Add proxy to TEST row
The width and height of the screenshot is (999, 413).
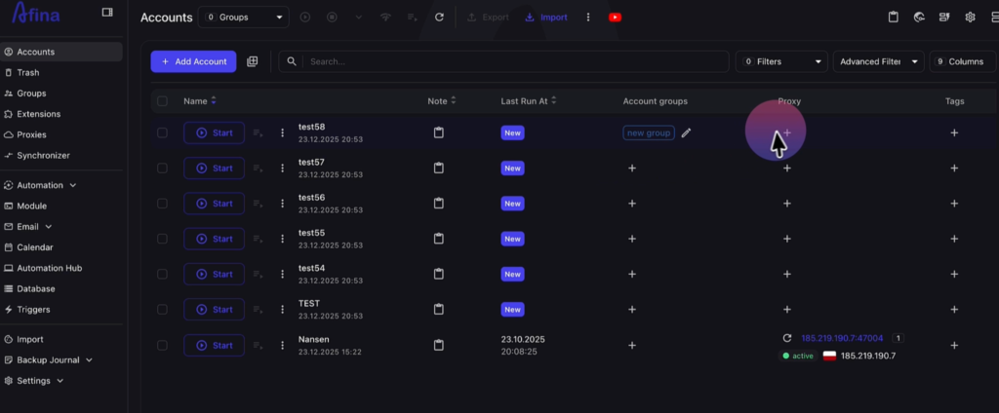tap(787, 310)
